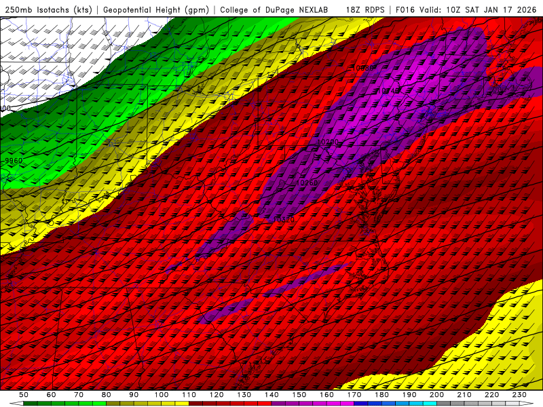
Task: Click the dark maroon swatch beginning at 110
Action: click(196, 404)
